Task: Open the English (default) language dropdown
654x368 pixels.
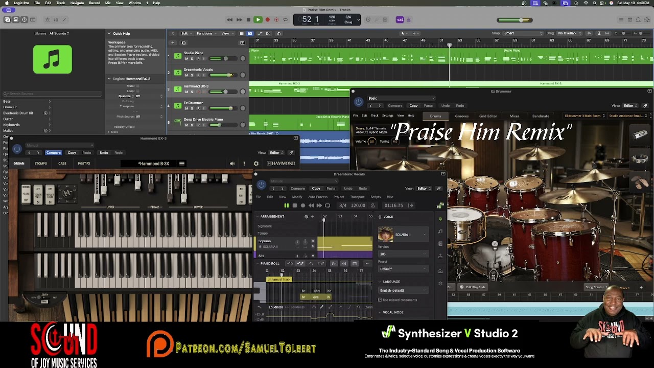Action: 404,290
